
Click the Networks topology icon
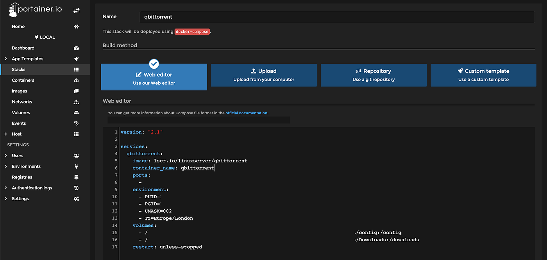tap(77, 102)
